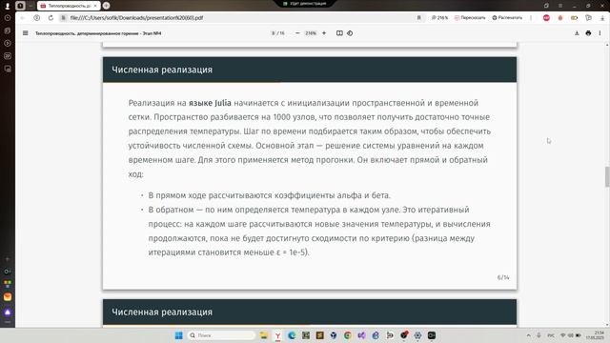The image size is (610, 343).
Task: Toggle fit-to-page view icon
Action: point(339,33)
